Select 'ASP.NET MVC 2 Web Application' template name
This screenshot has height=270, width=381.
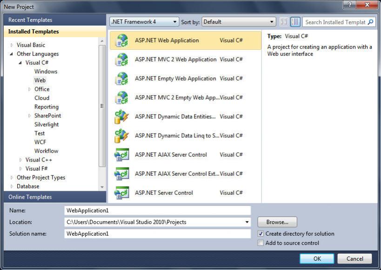point(176,59)
